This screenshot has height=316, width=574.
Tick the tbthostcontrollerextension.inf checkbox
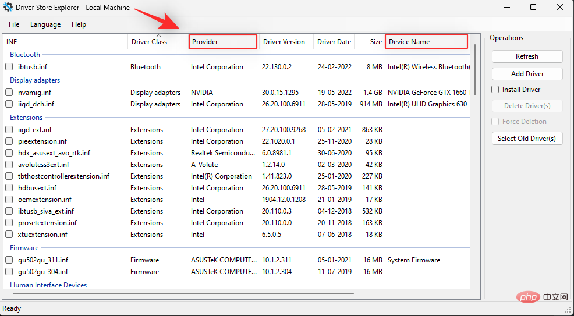[9, 176]
